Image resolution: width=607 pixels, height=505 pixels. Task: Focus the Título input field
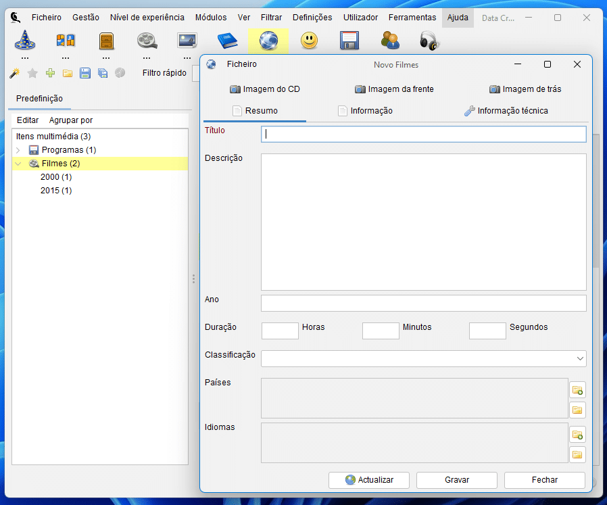(x=424, y=135)
